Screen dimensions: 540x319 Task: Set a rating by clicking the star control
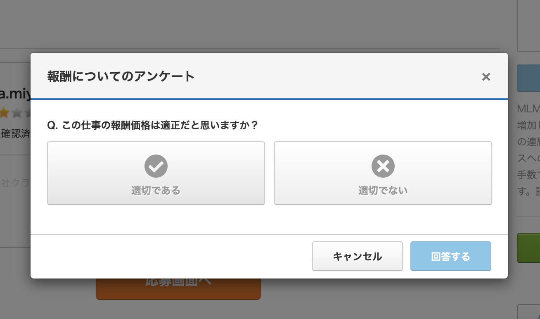click(16, 112)
